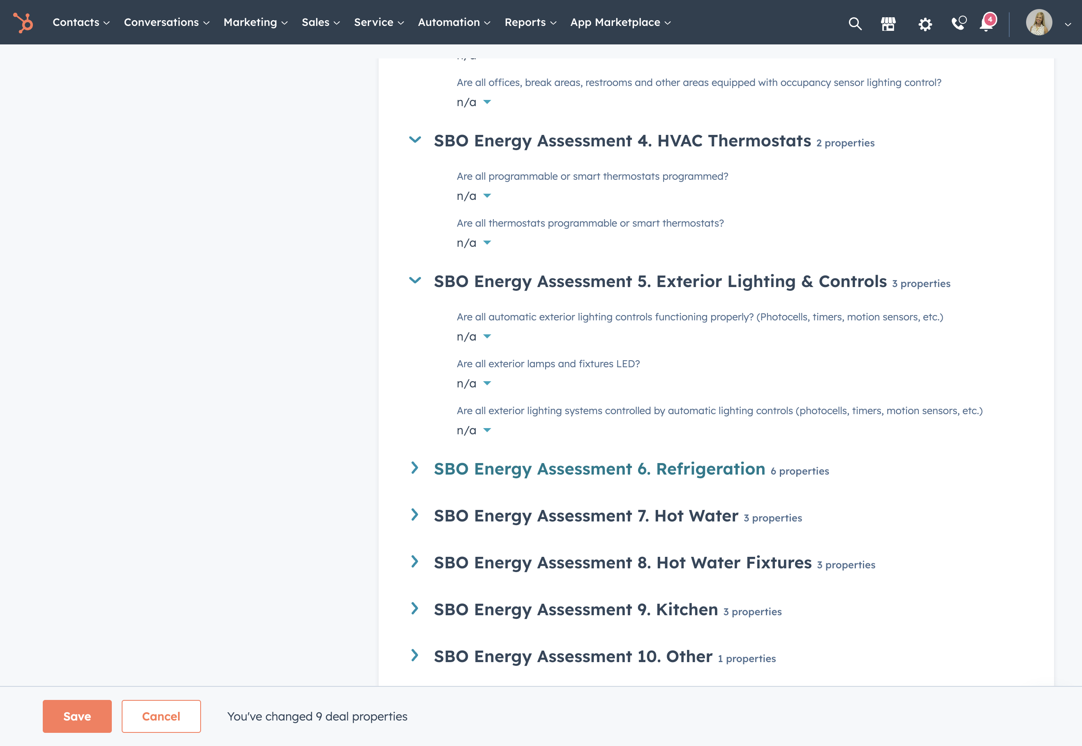Click SBO Energy Assessment 8. Hot Water Fixtures heading
This screenshot has height=746, width=1082.
click(x=623, y=563)
